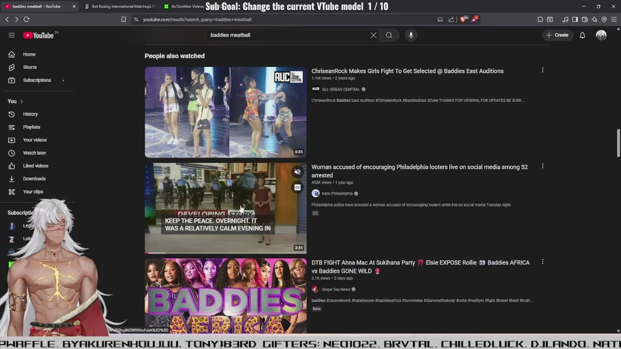Open the ChriseanRock Makes Girls Fight title
Screen dimensions: 621x349
(408, 71)
